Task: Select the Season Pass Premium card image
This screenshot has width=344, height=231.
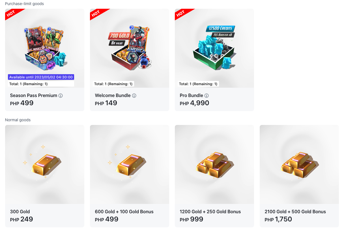Action: click(x=45, y=48)
